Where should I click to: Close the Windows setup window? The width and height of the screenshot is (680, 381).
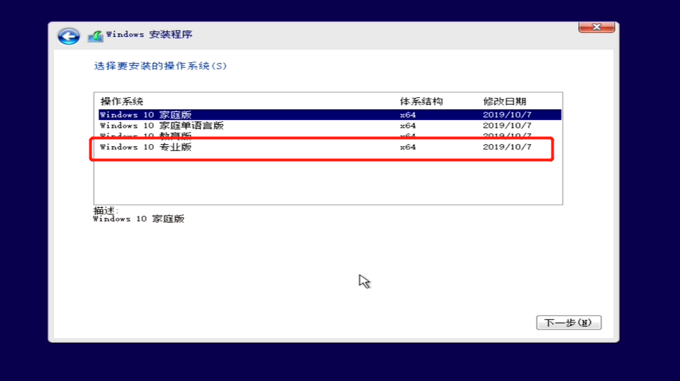pos(596,27)
